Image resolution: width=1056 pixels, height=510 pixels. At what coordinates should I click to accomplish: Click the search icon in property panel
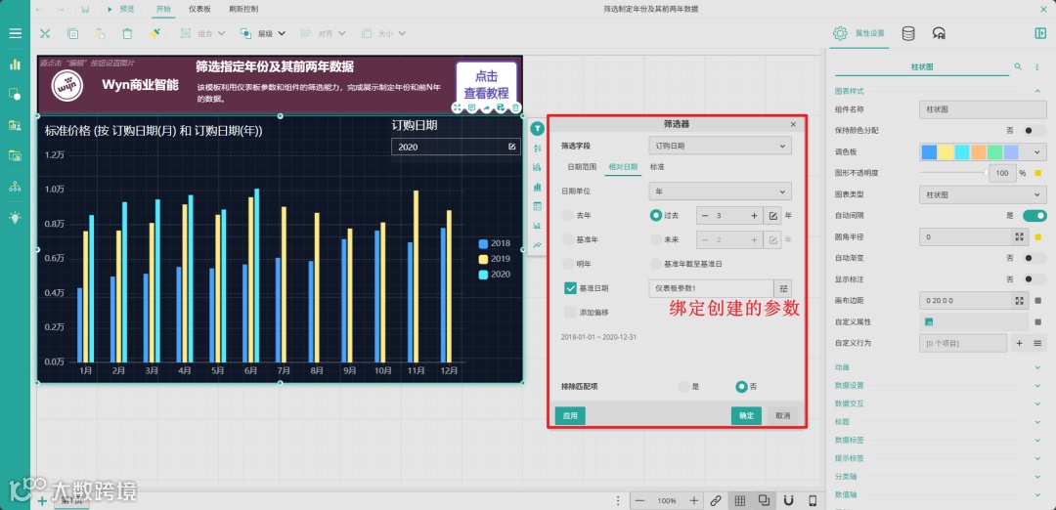pos(1018,66)
